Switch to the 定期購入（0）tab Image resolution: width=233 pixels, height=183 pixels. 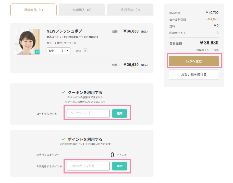pyautogui.click(x=82, y=9)
